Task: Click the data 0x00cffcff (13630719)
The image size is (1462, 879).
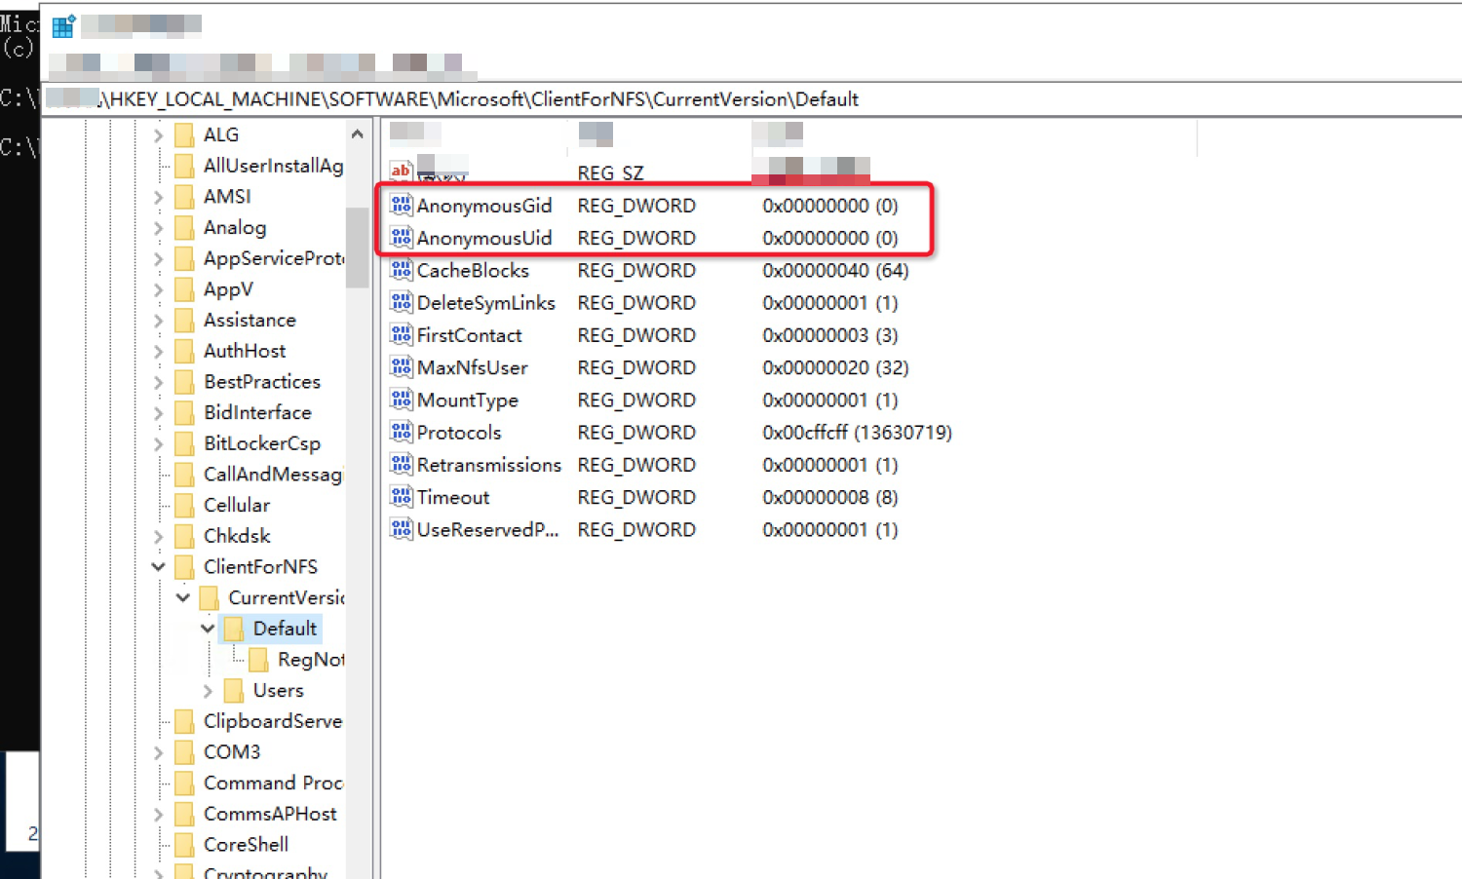Action: [857, 432]
